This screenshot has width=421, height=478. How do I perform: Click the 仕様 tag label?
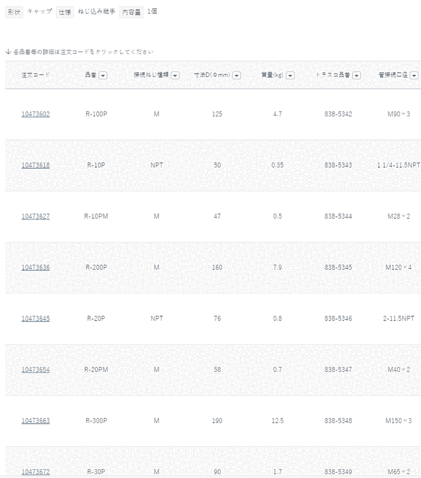click(x=65, y=12)
